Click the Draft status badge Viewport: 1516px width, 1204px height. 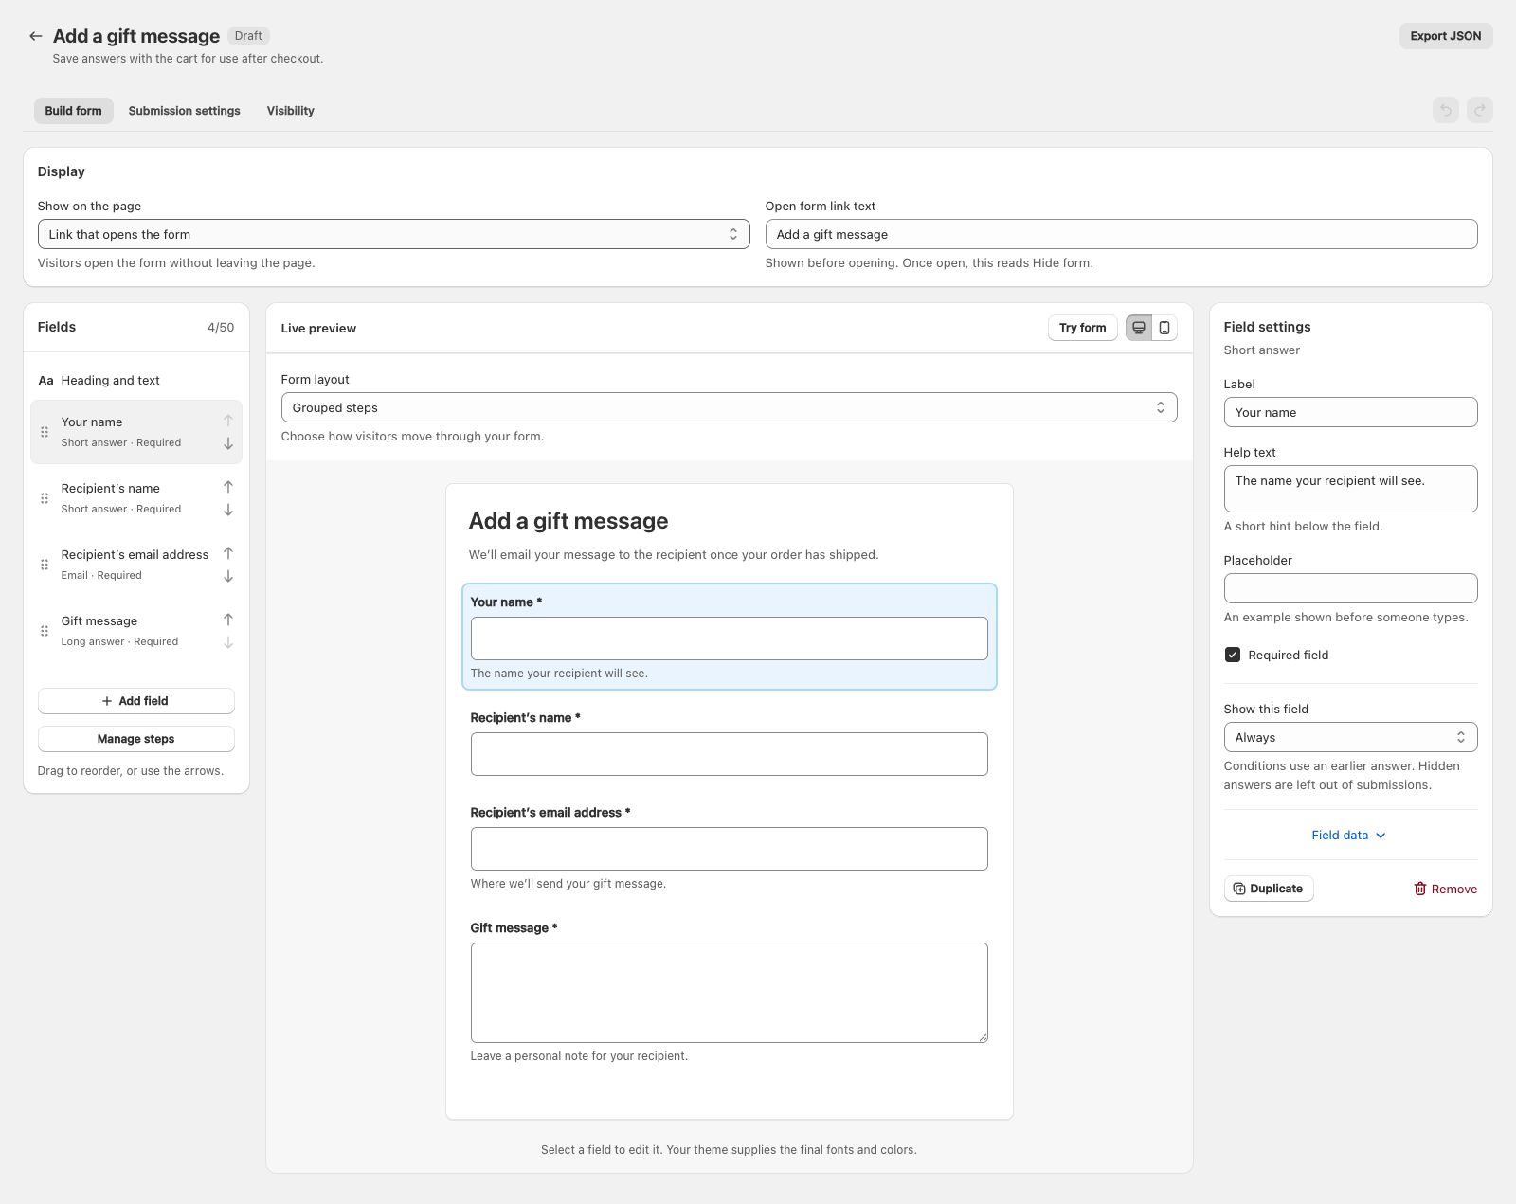tap(248, 36)
